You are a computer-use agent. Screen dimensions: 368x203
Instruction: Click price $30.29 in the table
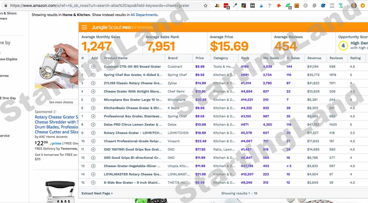pyautogui.click(x=201, y=100)
